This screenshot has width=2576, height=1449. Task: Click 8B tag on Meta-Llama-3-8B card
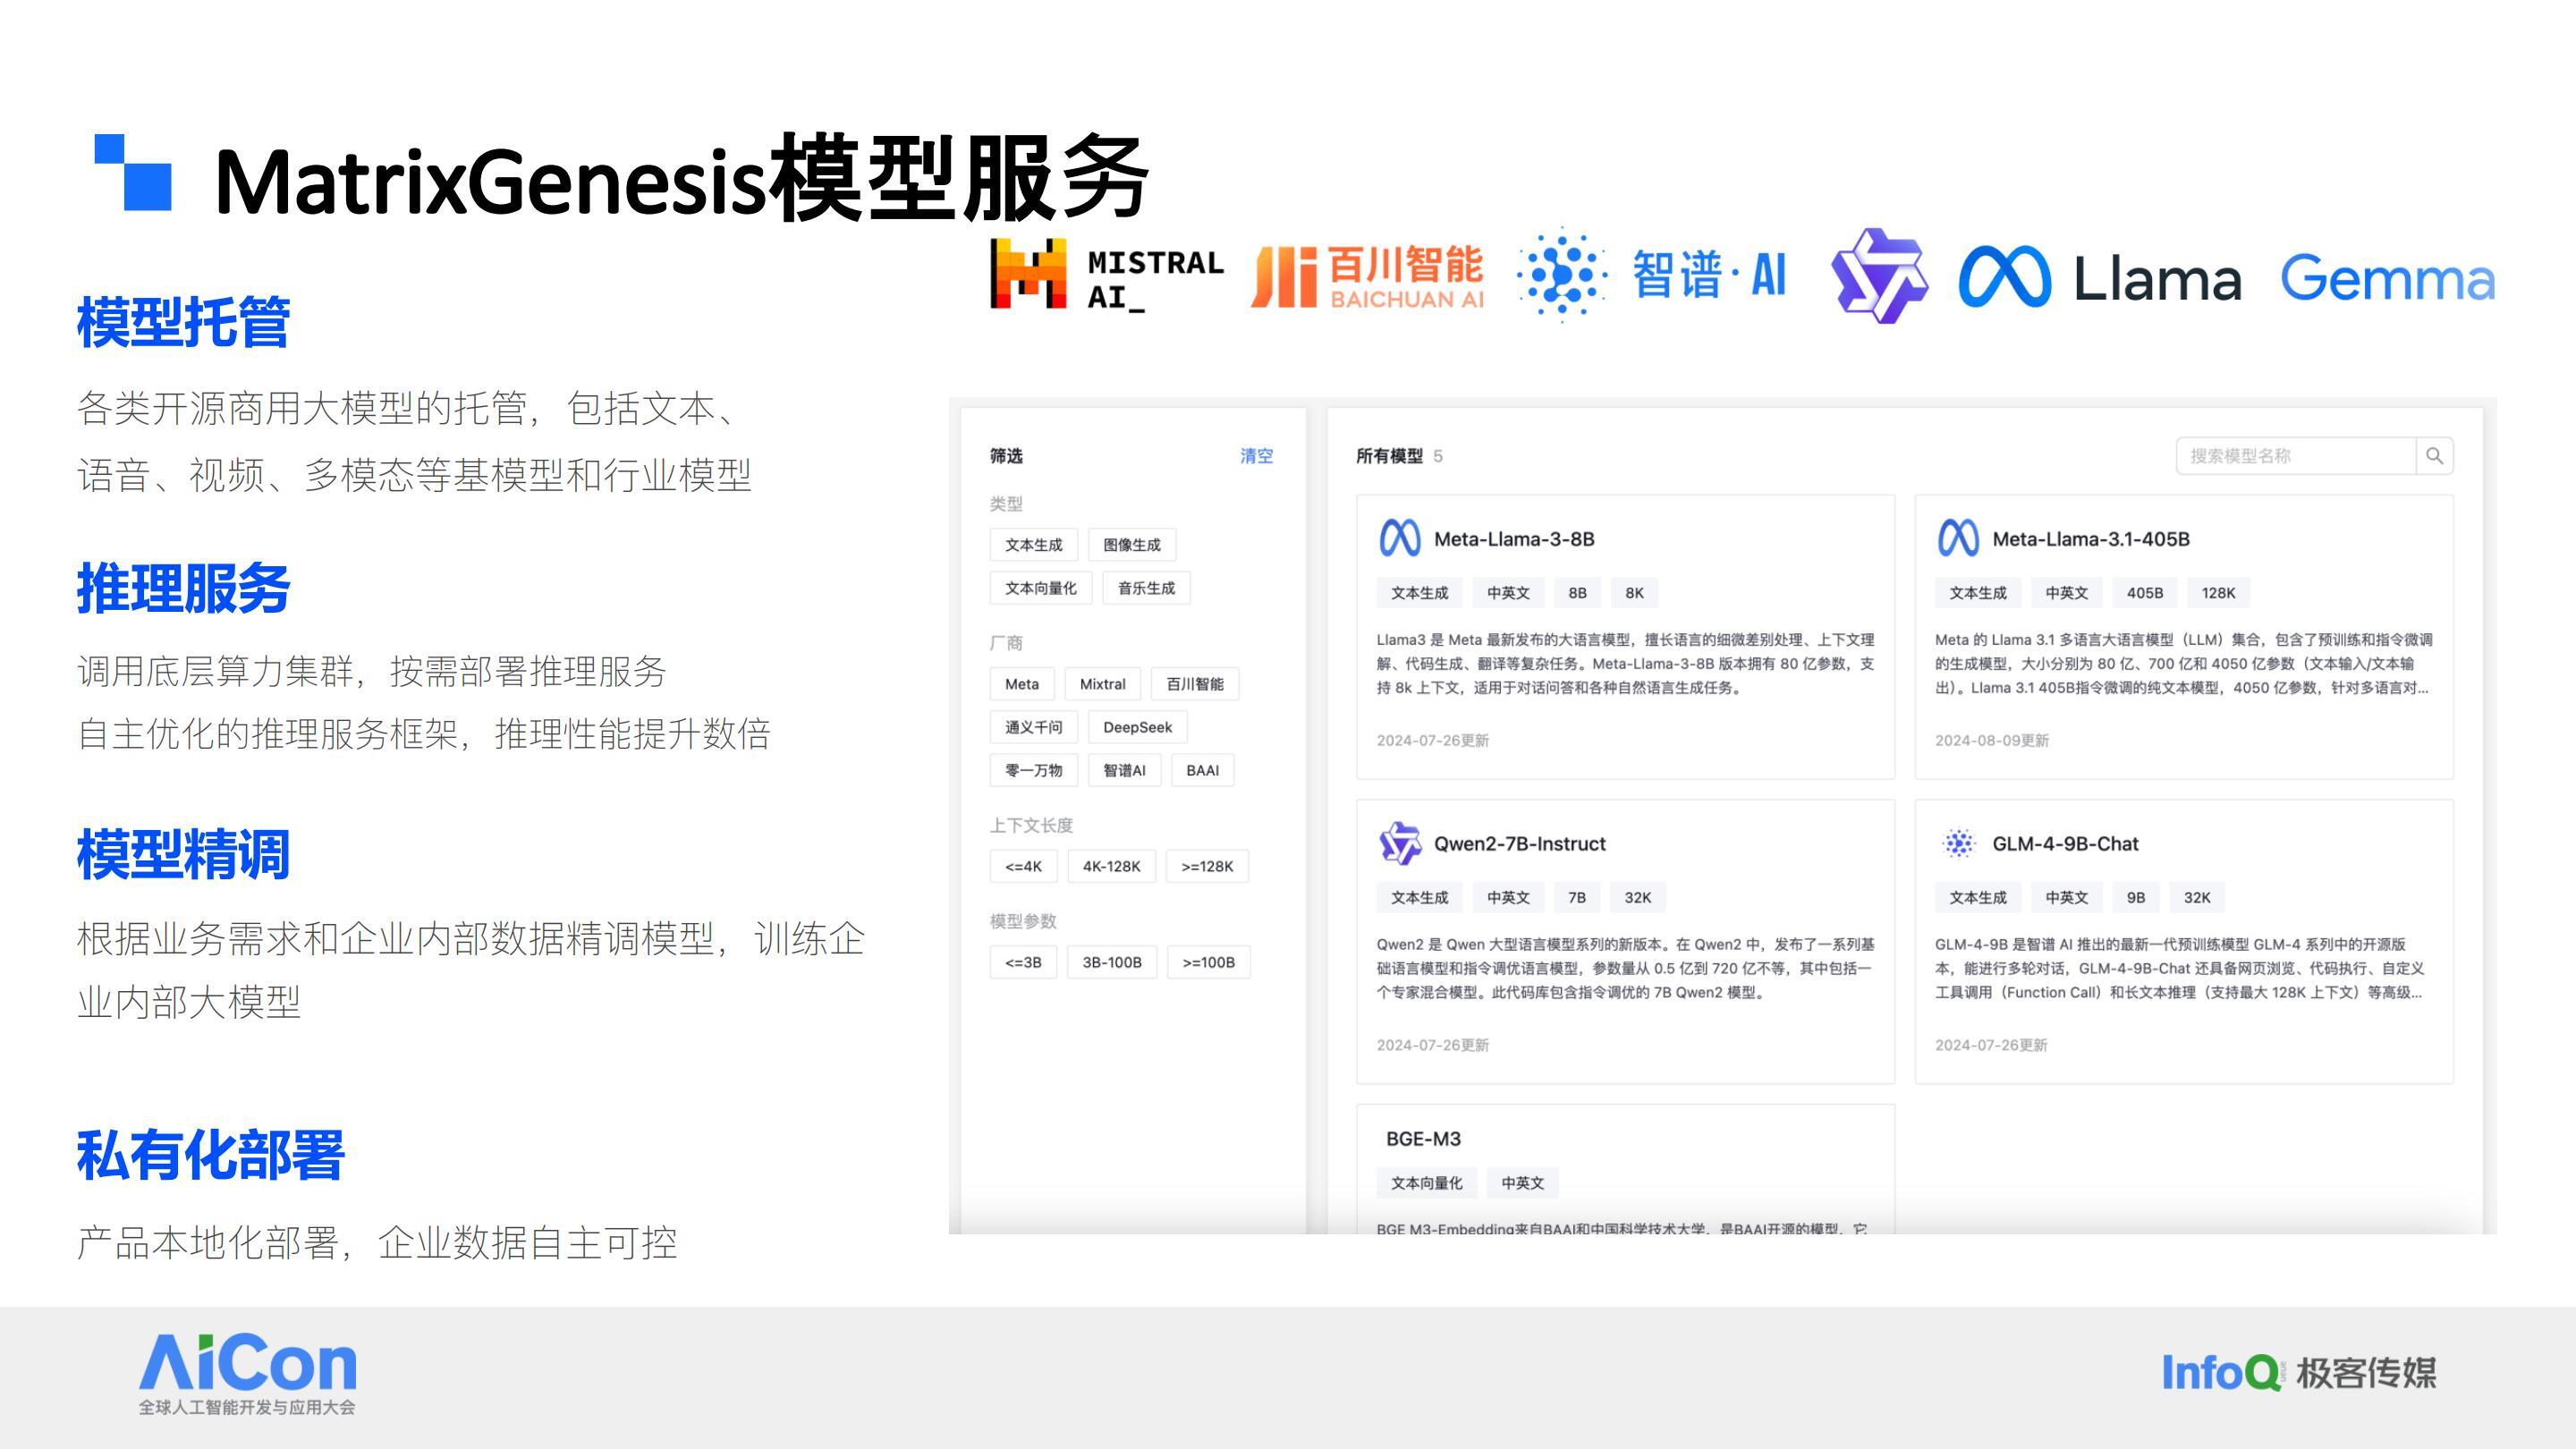[x=1577, y=593]
